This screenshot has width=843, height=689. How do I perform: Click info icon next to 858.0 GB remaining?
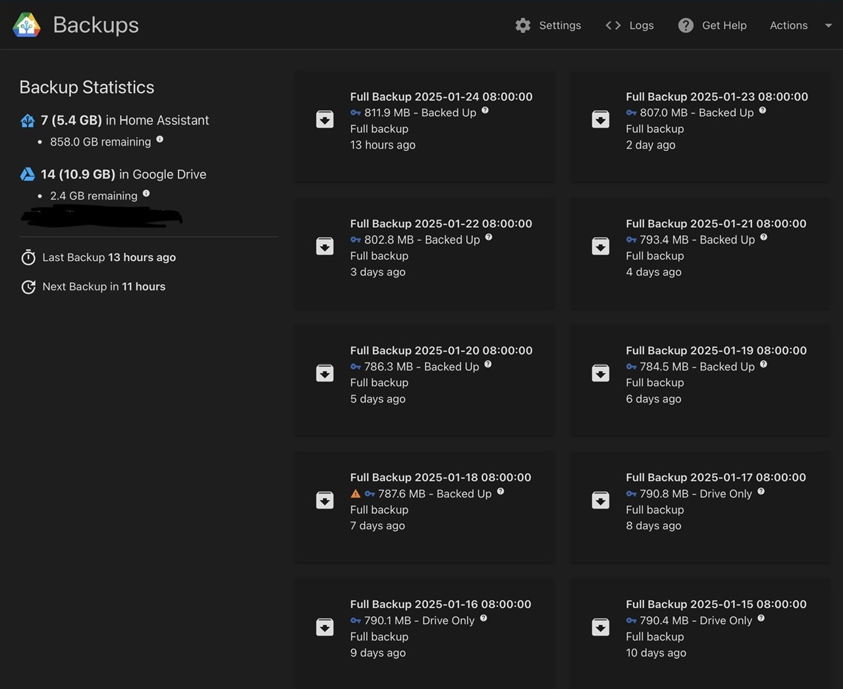[x=159, y=140]
